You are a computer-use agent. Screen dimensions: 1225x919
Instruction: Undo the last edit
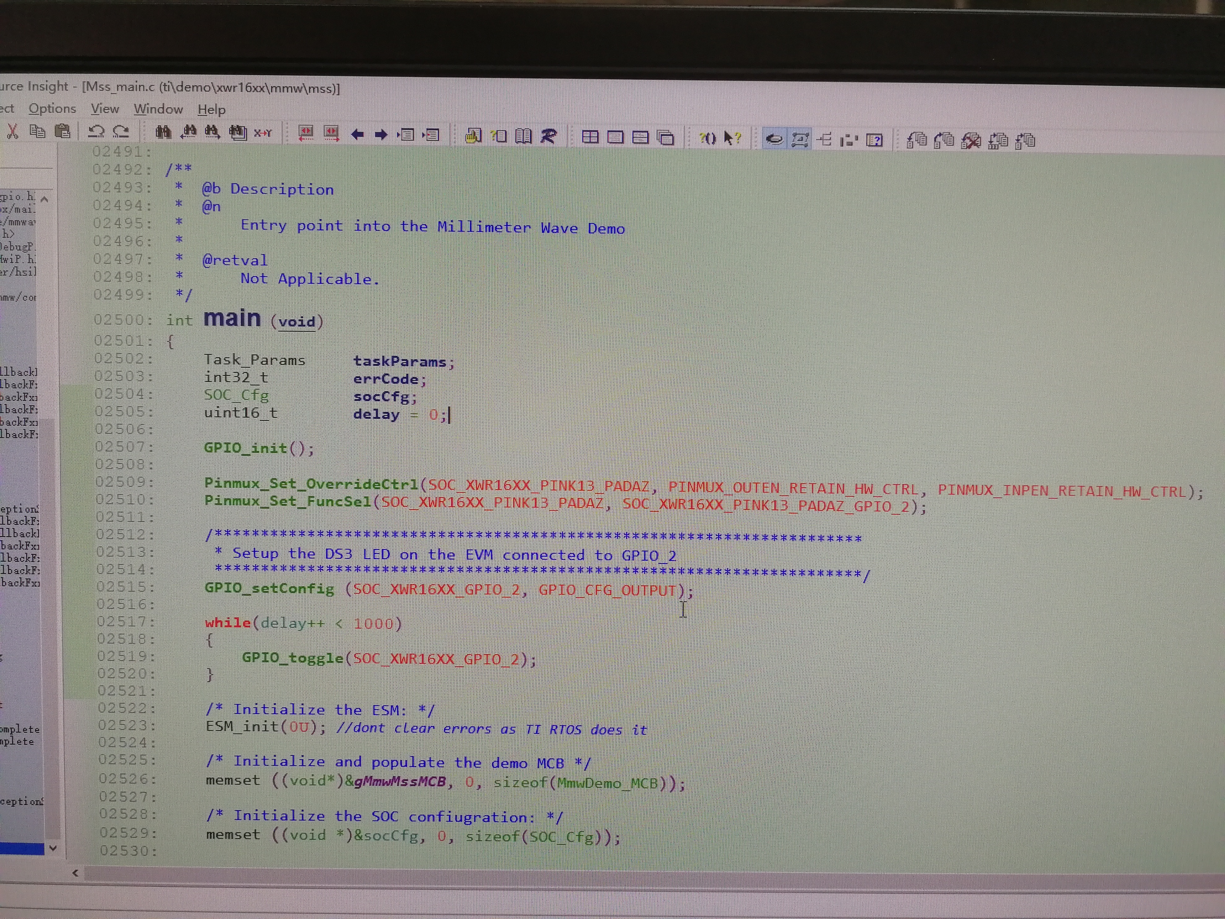click(x=96, y=132)
